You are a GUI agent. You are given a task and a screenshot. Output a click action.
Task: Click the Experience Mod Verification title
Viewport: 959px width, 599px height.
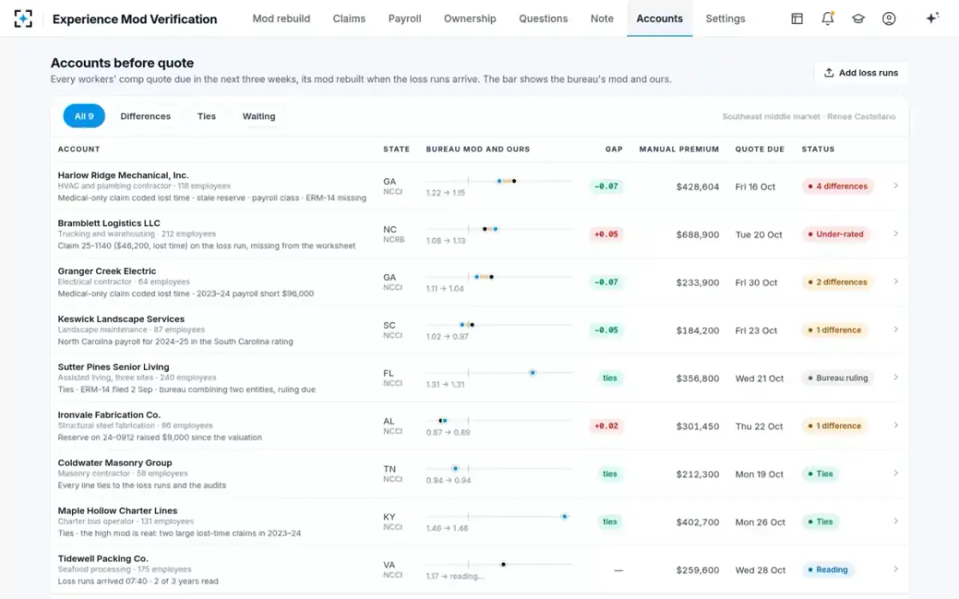pos(134,18)
